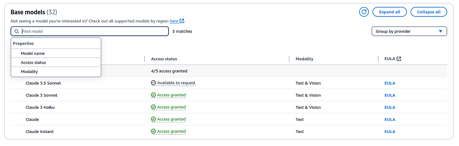Click the external link icon beside EULA header

(x=399, y=59)
